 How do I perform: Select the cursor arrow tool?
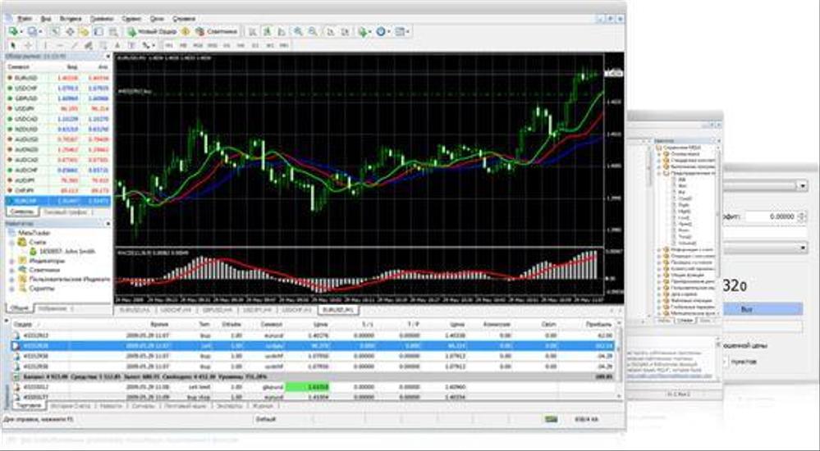pos(13,45)
